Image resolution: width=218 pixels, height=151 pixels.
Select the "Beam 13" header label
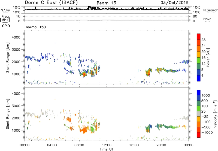(106, 3)
